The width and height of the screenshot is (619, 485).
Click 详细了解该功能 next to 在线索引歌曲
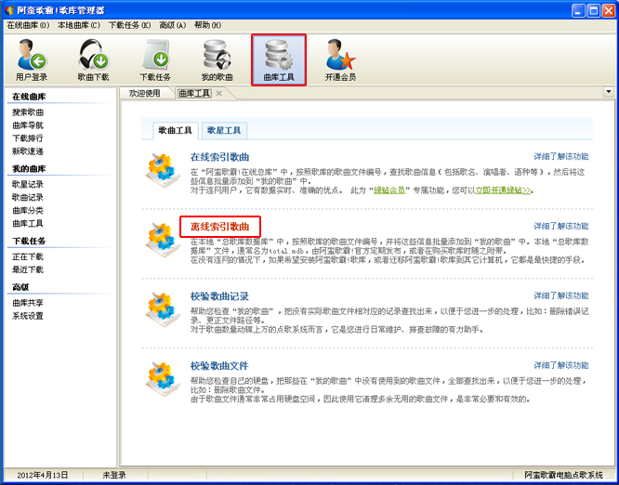[x=561, y=157]
